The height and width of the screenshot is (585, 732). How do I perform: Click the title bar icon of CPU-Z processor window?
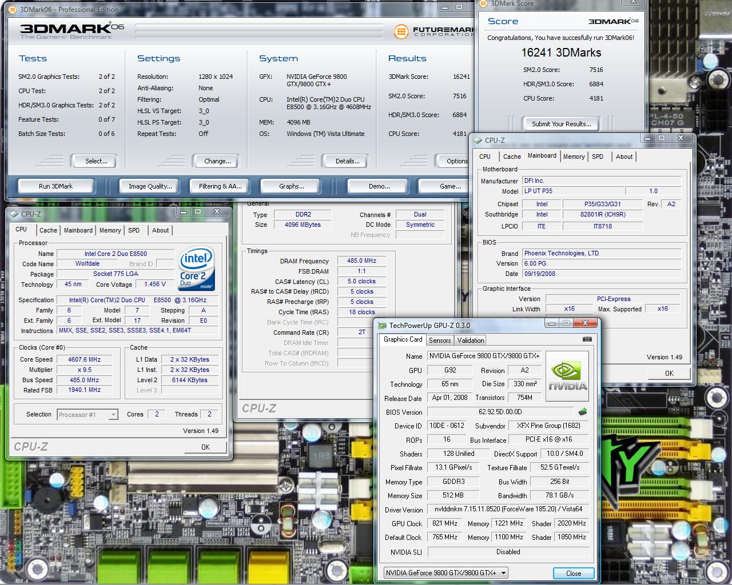coord(14,214)
